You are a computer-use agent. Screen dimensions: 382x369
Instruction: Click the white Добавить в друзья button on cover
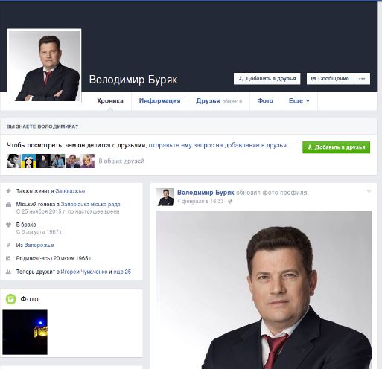tap(267, 79)
